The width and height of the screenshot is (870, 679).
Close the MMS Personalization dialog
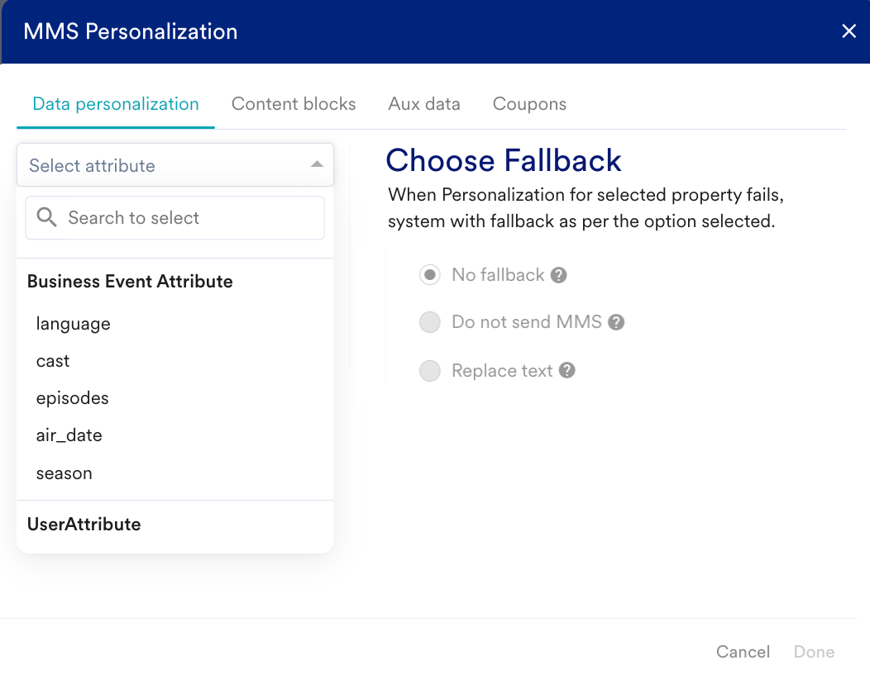848,31
